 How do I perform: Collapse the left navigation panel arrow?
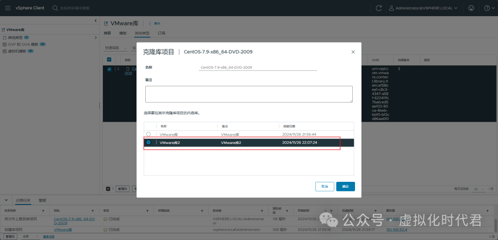pos(95,21)
